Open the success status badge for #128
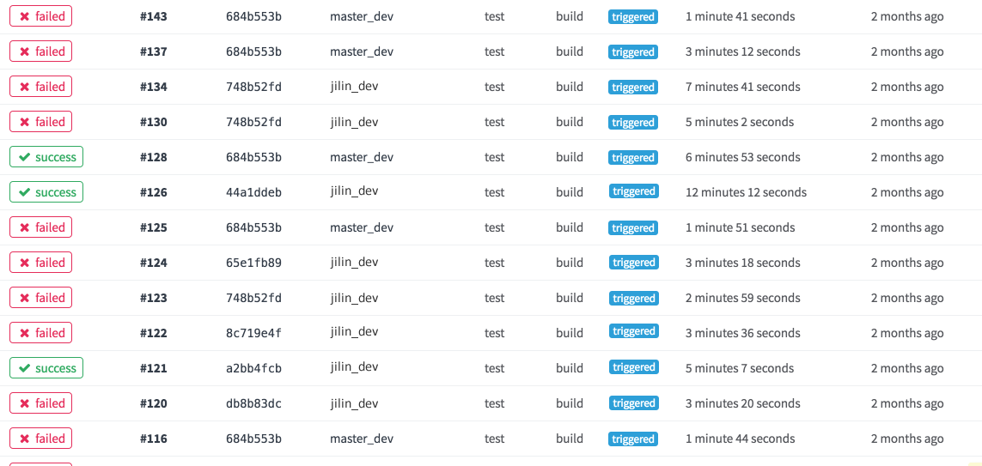Screen dimensions: 982x466 (x=46, y=157)
